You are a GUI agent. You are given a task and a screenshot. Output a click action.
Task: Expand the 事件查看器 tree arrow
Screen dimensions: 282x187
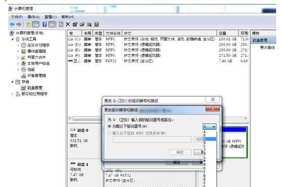(x=18, y=51)
